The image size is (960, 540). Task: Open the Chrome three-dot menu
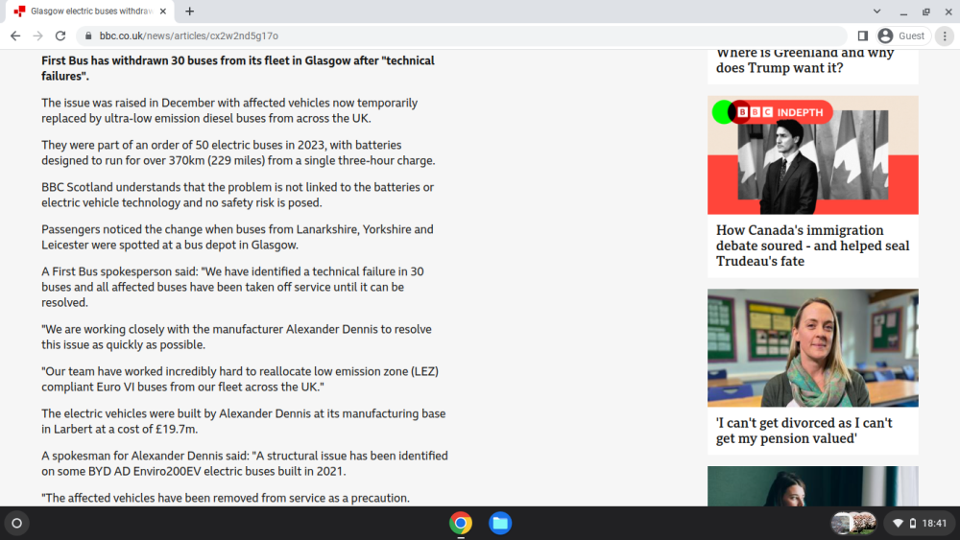tap(945, 36)
